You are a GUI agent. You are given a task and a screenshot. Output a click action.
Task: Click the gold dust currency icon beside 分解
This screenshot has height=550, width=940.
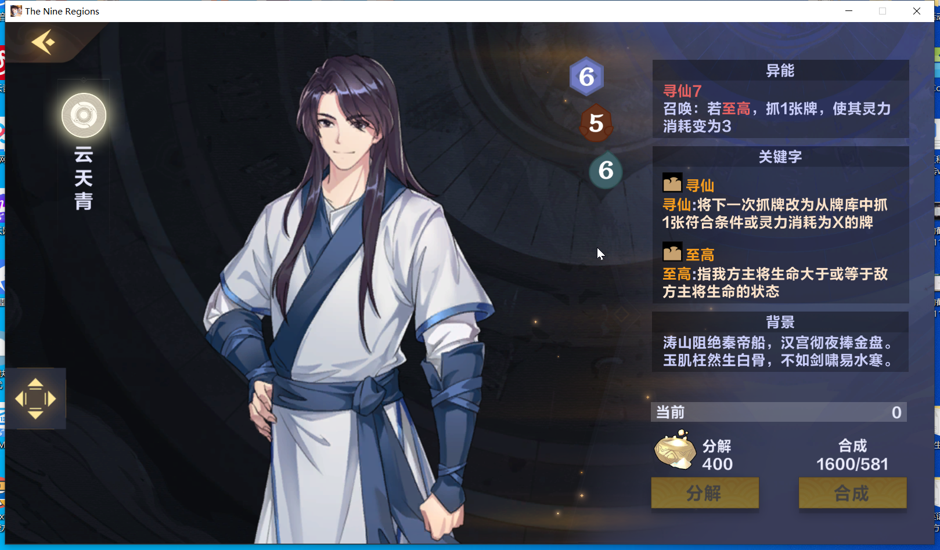click(675, 450)
